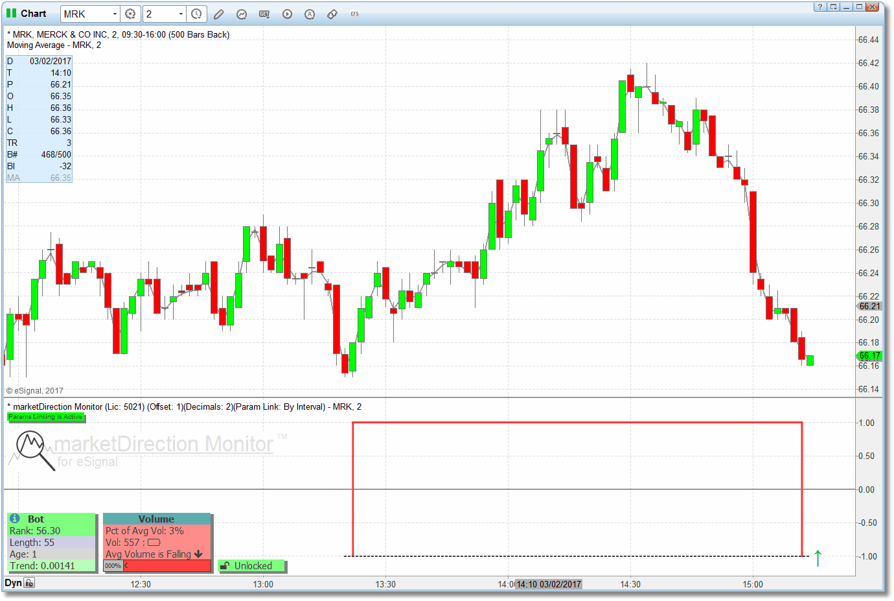This screenshot has height=601, width=894.
Task: Click the open padlock icon beside Unlocked
Action: [225, 566]
